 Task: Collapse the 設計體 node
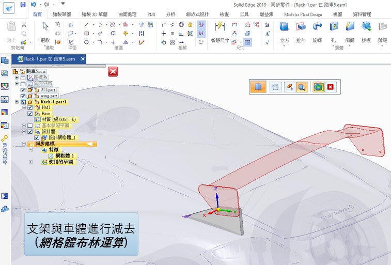pos(24,131)
